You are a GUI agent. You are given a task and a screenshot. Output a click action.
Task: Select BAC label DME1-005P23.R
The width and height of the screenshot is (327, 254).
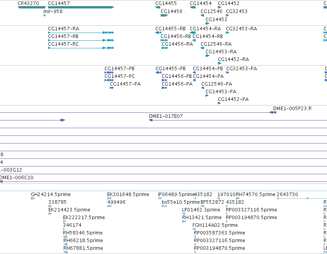[292, 109]
